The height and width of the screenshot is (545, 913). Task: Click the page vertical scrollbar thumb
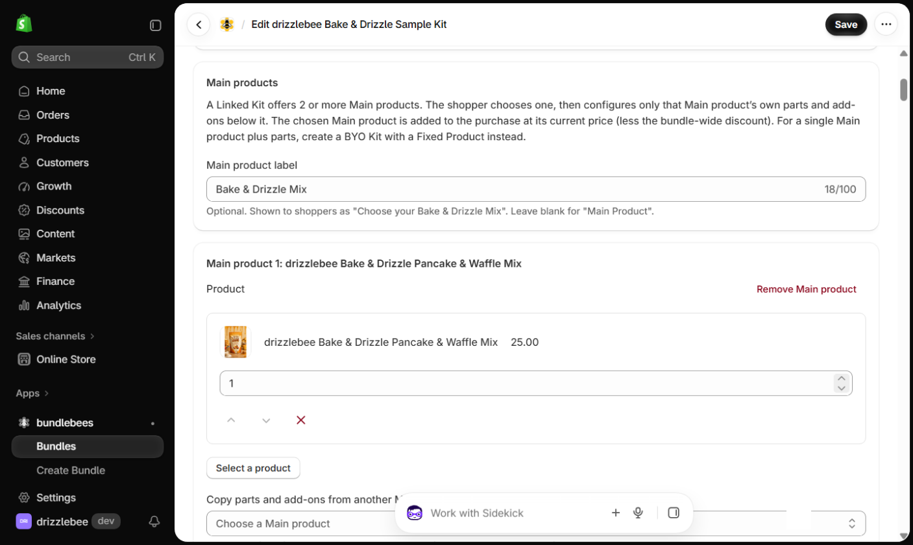[x=903, y=90]
